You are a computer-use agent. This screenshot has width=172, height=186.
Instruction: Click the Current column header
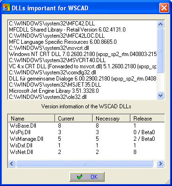point(74,118)
